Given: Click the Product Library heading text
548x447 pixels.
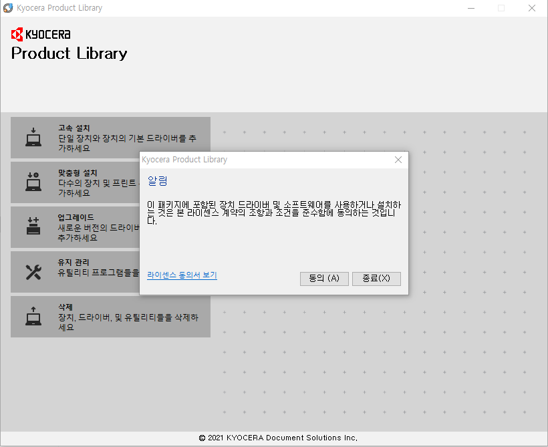Looking at the screenshot, I should pos(70,53).
